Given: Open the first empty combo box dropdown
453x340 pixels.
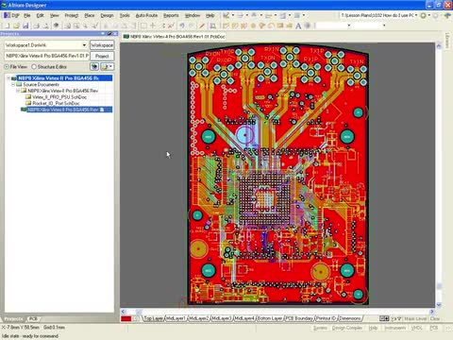Looking at the screenshot, I should tap(348, 25).
